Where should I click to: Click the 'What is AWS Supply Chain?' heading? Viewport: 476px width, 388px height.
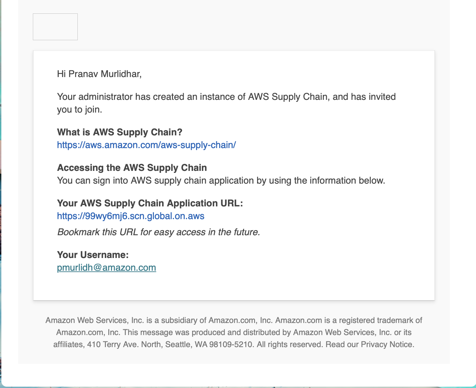(x=120, y=132)
